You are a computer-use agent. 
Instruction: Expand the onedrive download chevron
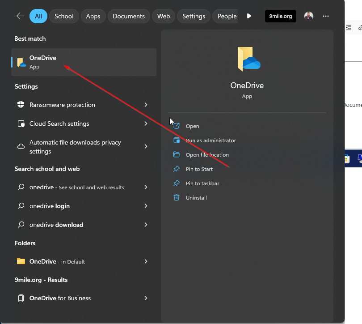pos(146,225)
